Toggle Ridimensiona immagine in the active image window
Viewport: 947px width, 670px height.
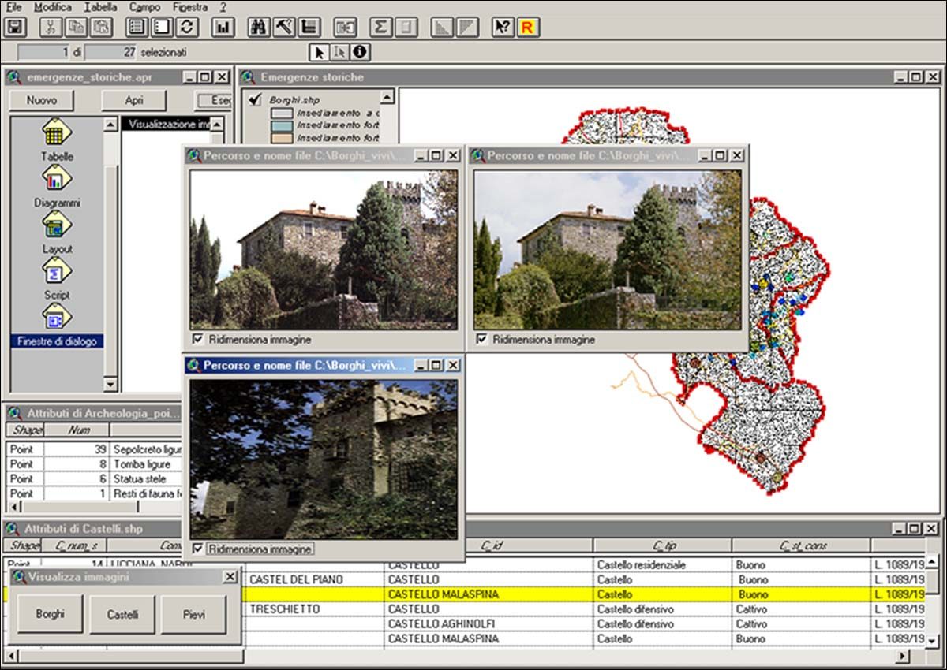tap(198, 549)
